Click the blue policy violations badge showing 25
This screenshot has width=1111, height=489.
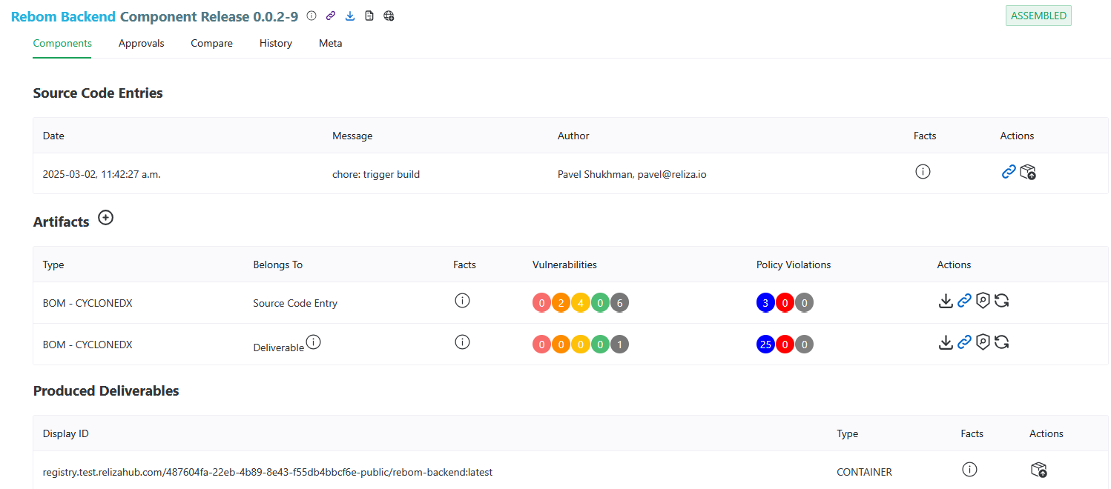765,344
